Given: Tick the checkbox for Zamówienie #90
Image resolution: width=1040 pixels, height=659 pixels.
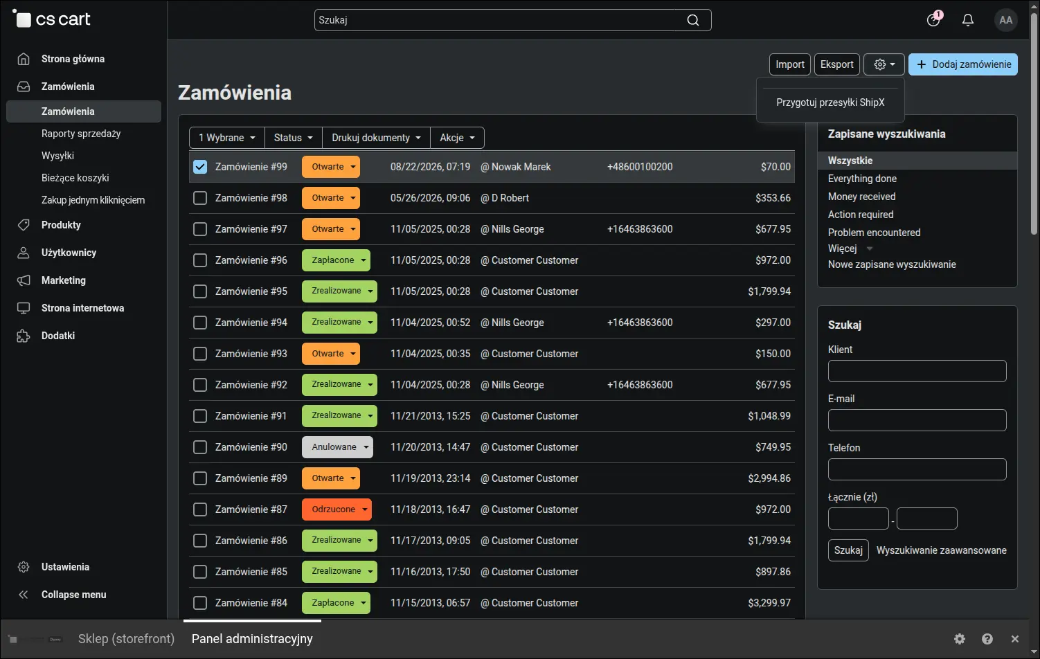Looking at the screenshot, I should click(200, 447).
